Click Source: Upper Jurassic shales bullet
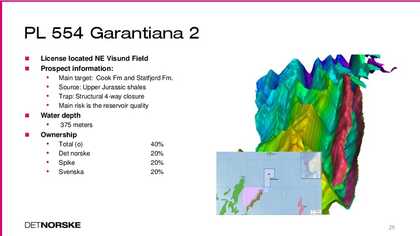Screen dimensions: 420x236 (102, 87)
